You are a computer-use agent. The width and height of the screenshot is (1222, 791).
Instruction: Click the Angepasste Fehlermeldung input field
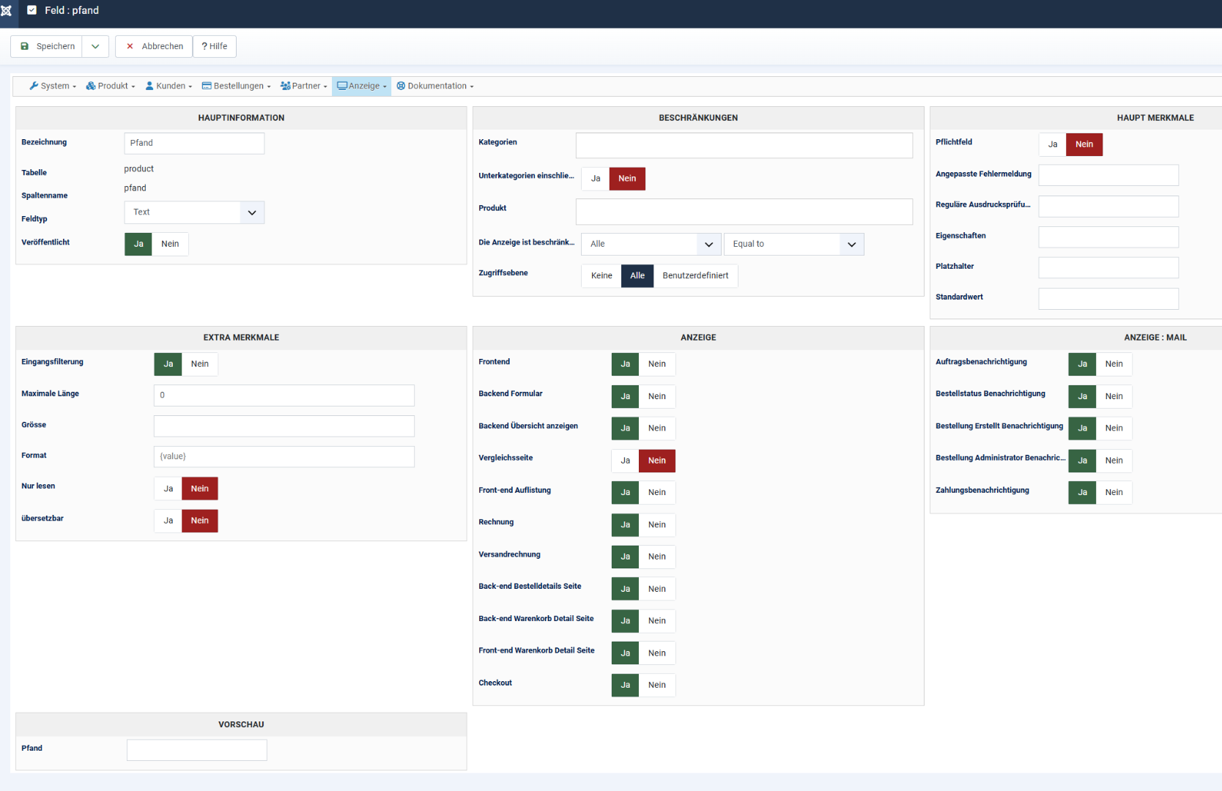tap(1108, 175)
